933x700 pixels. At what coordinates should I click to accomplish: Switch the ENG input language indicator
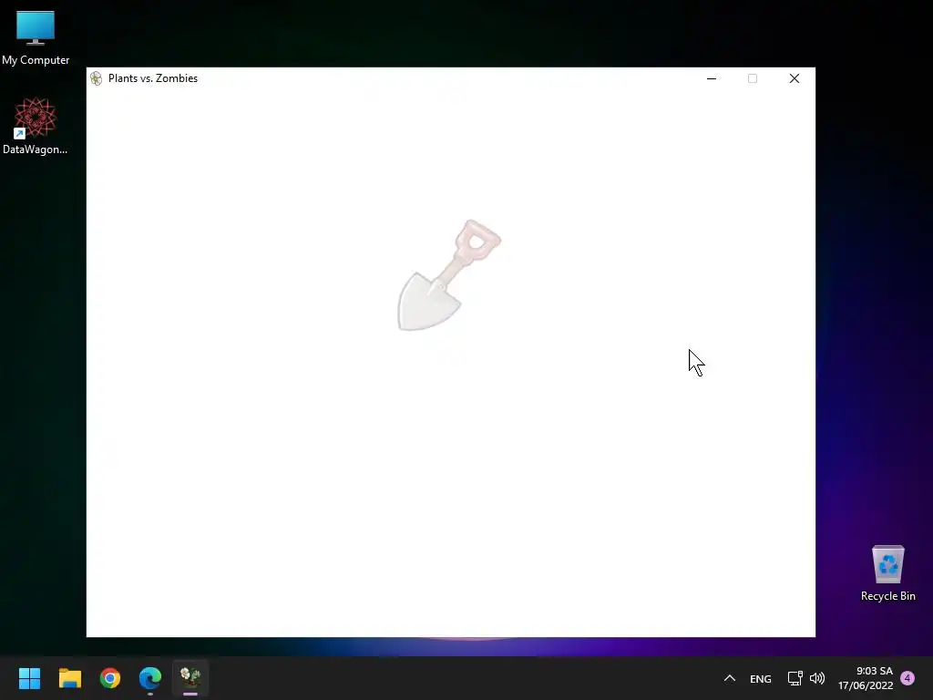(761, 678)
